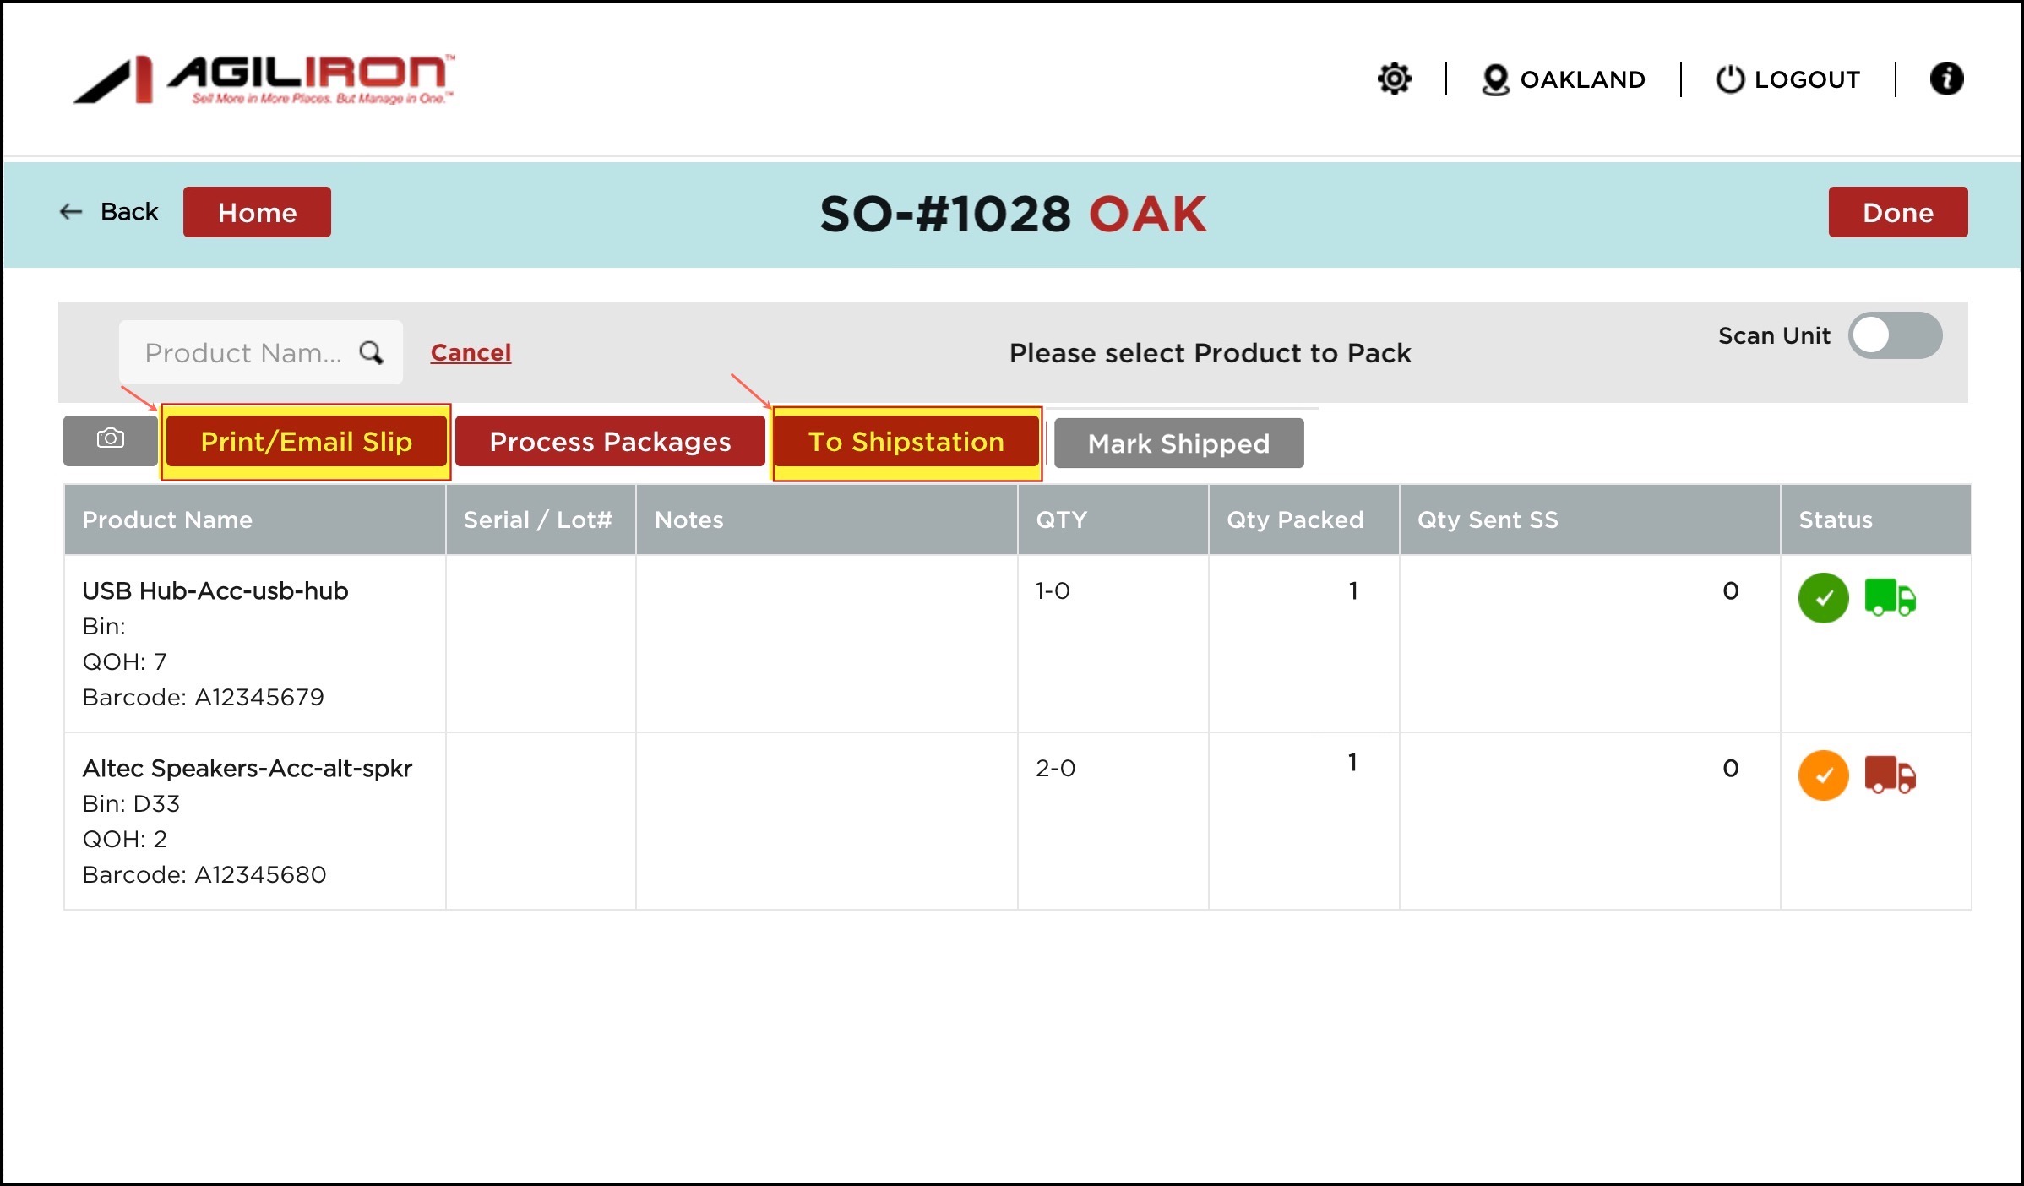
Task: Click Process Packages button
Action: pos(610,442)
